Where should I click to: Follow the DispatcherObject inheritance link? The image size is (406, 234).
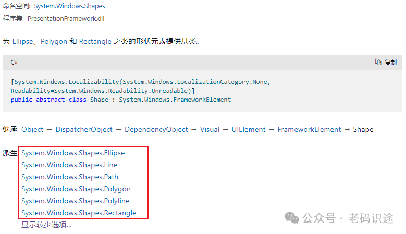tap(84, 129)
